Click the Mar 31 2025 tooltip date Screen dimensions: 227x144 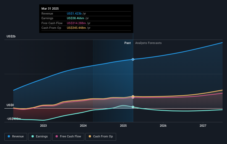pos(50,9)
